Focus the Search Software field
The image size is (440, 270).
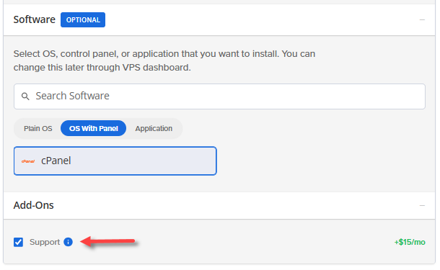coord(219,96)
